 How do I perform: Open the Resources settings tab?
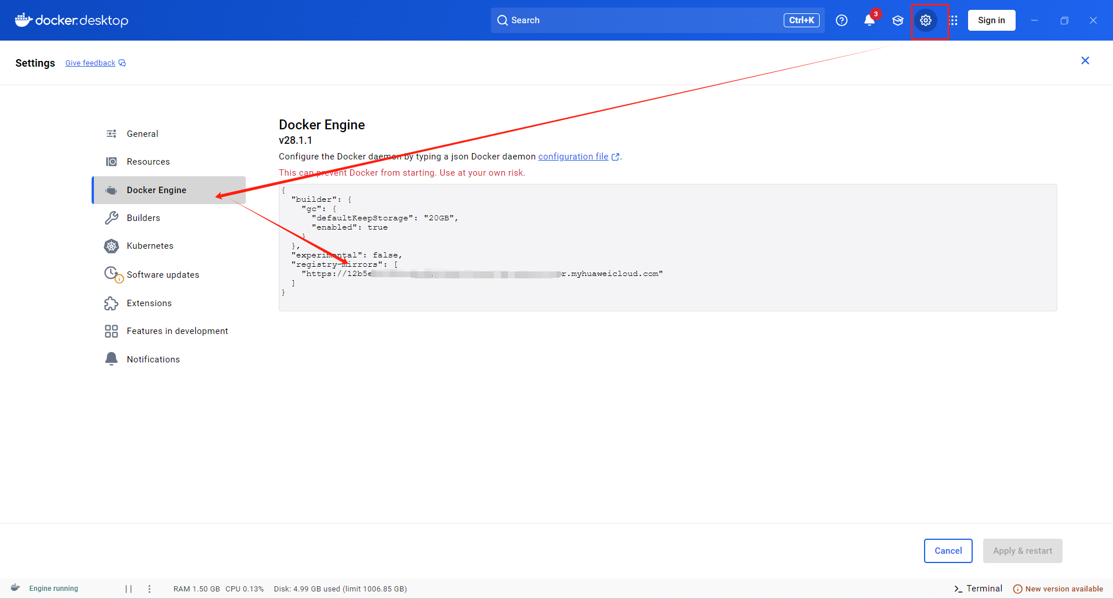pyautogui.click(x=169, y=162)
